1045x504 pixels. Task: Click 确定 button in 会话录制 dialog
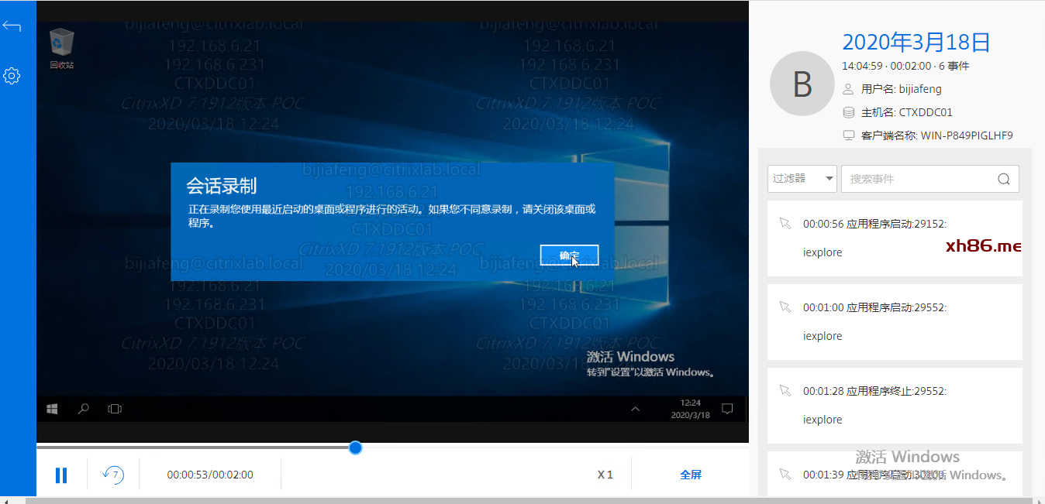tap(569, 255)
